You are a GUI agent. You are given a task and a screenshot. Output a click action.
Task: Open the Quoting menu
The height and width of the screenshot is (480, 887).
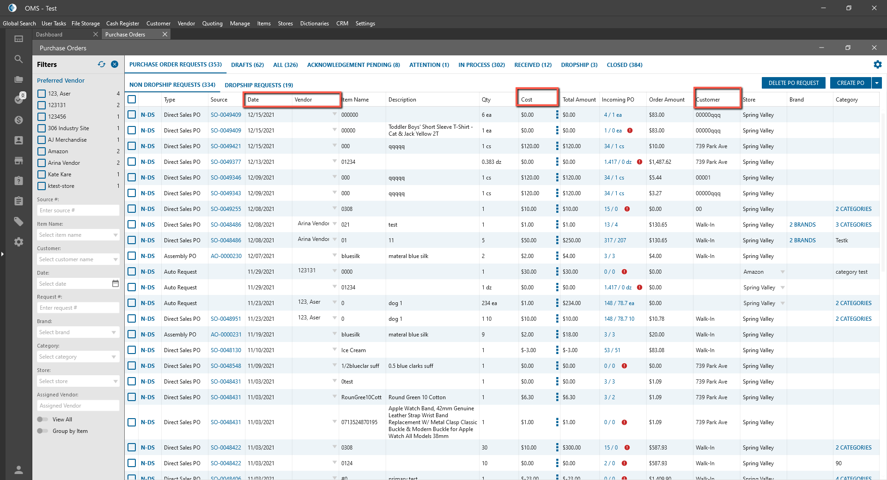coord(212,24)
